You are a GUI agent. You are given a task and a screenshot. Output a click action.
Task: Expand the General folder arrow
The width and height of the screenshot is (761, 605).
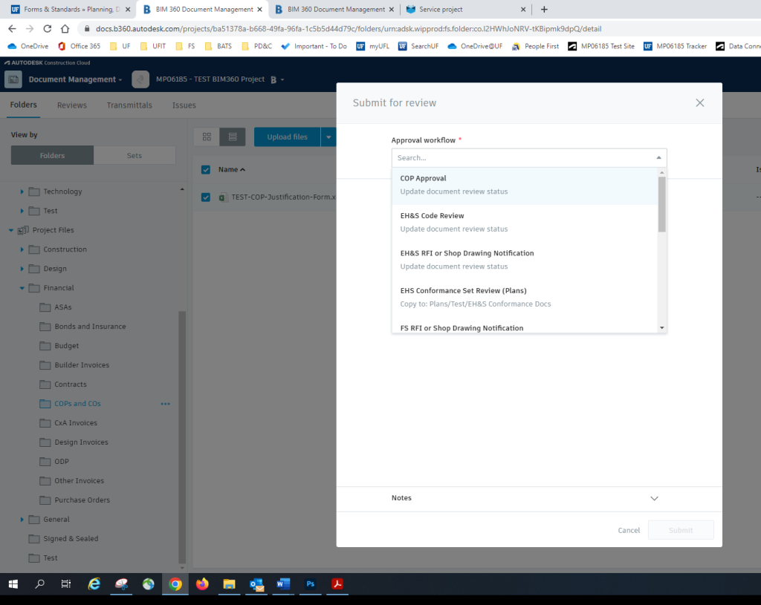click(22, 519)
